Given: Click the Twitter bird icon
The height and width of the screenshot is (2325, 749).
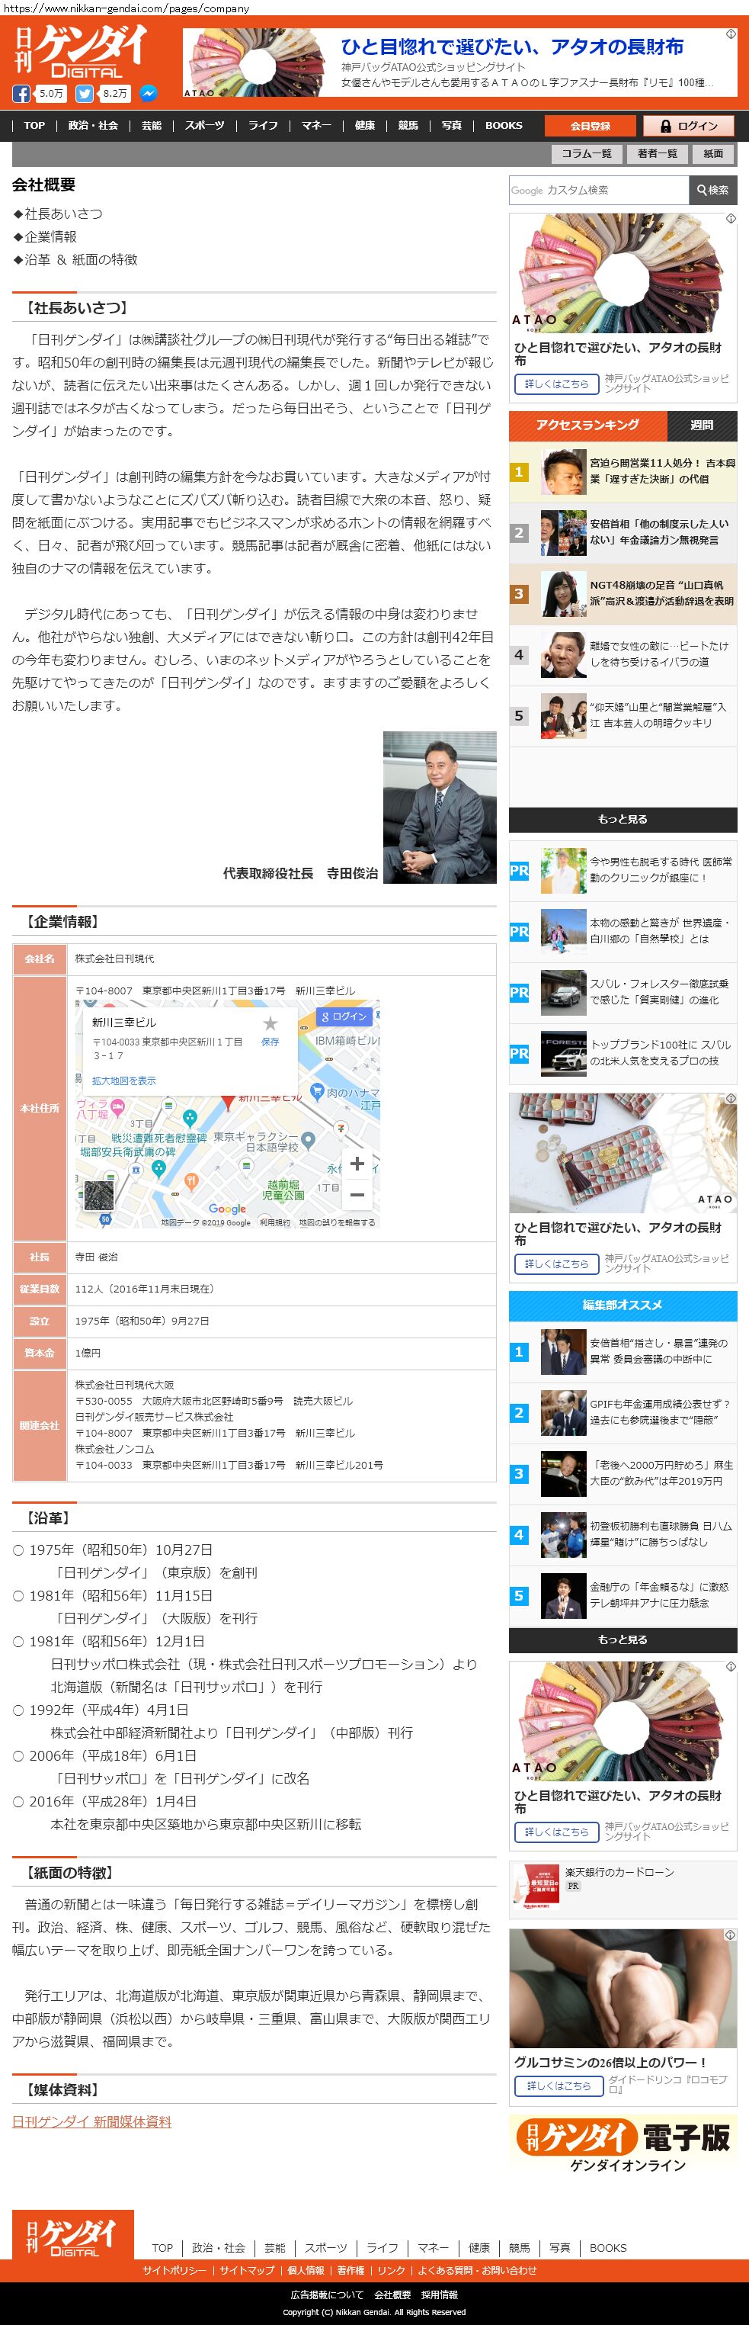Looking at the screenshot, I should (85, 94).
